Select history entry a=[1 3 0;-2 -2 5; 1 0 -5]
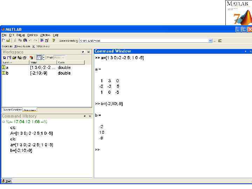252x189 pixels. pyautogui.click(x=31, y=145)
